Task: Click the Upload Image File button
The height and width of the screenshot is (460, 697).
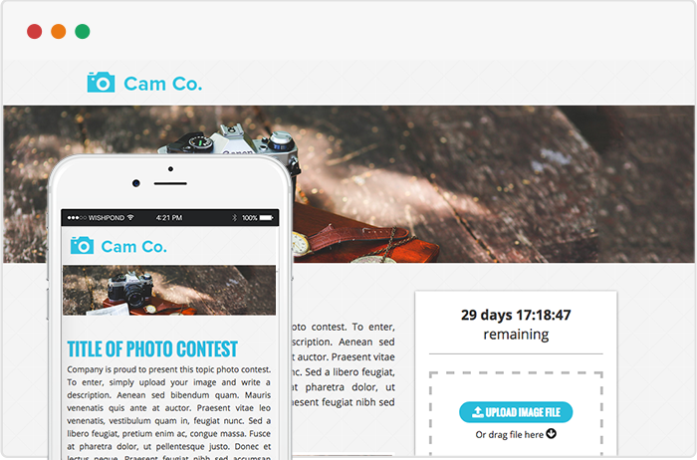Action: [x=516, y=412]
